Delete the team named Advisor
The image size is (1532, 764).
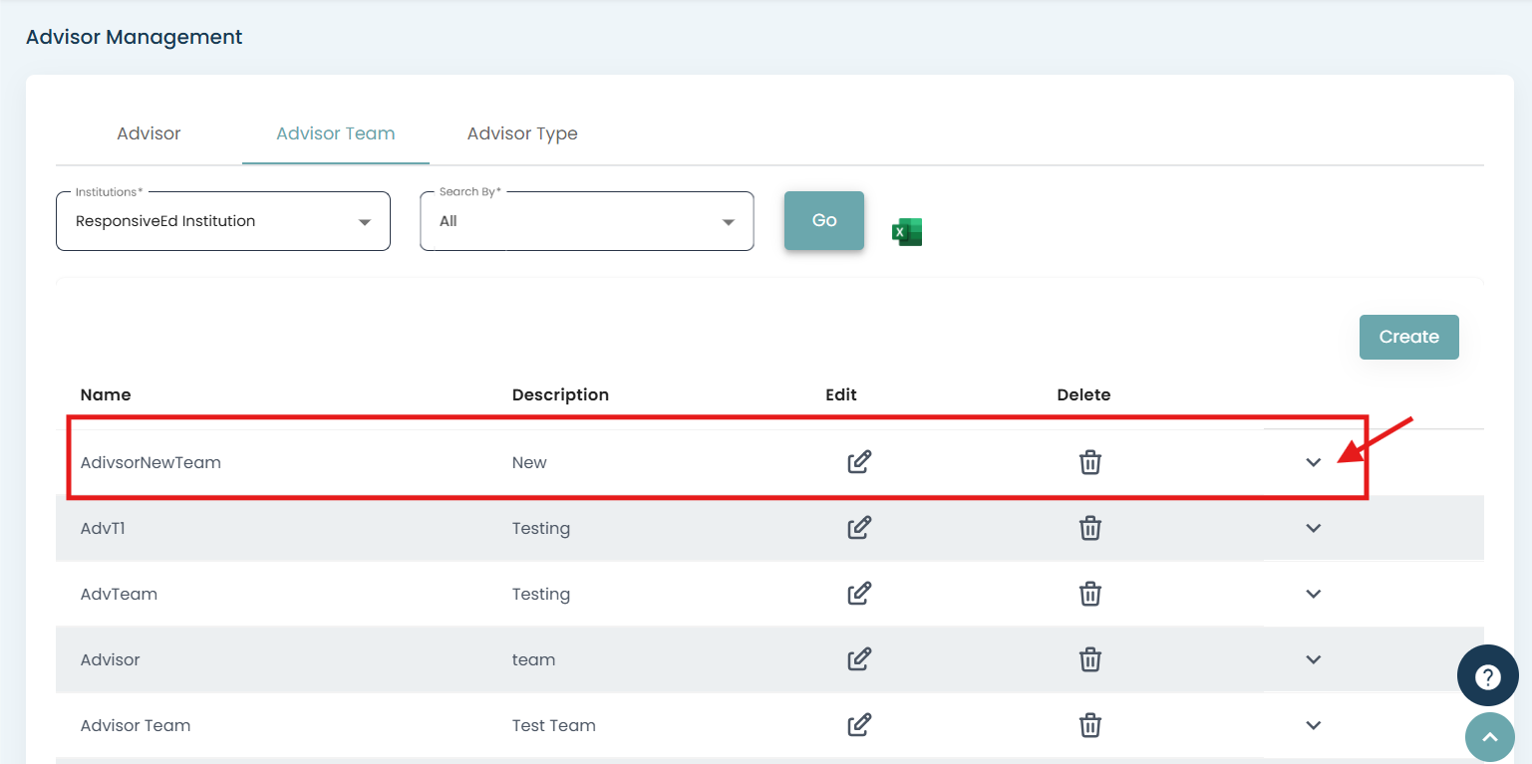1090,659
